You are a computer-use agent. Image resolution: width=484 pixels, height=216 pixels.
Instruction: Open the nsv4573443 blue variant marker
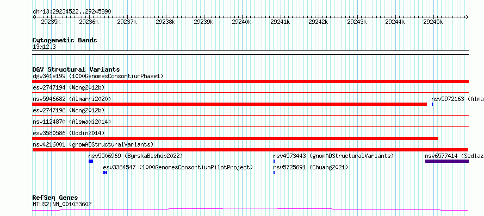point(274,161)
